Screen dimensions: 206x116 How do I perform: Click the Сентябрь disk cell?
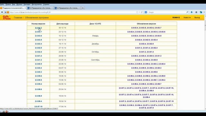[x=95, y=60]
